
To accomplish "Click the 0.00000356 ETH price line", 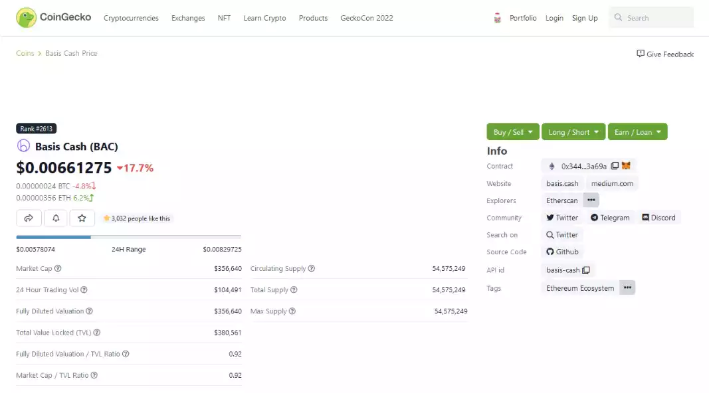I will click(54, 198).
